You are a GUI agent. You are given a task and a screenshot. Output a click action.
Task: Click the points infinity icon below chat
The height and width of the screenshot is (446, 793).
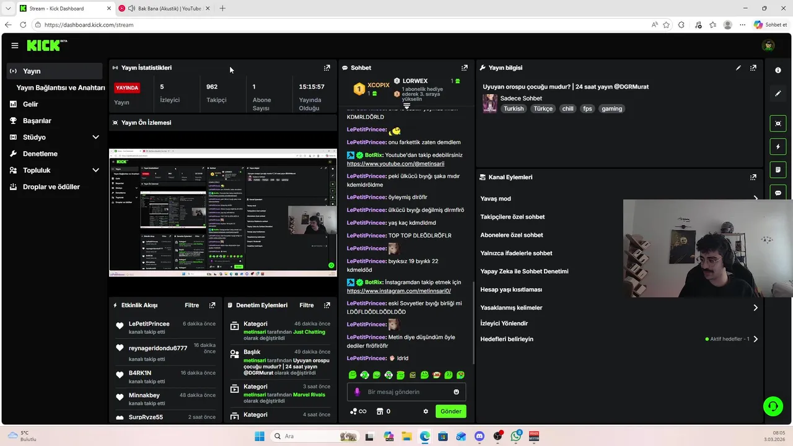pyautogui.click(x=358, y=411)
